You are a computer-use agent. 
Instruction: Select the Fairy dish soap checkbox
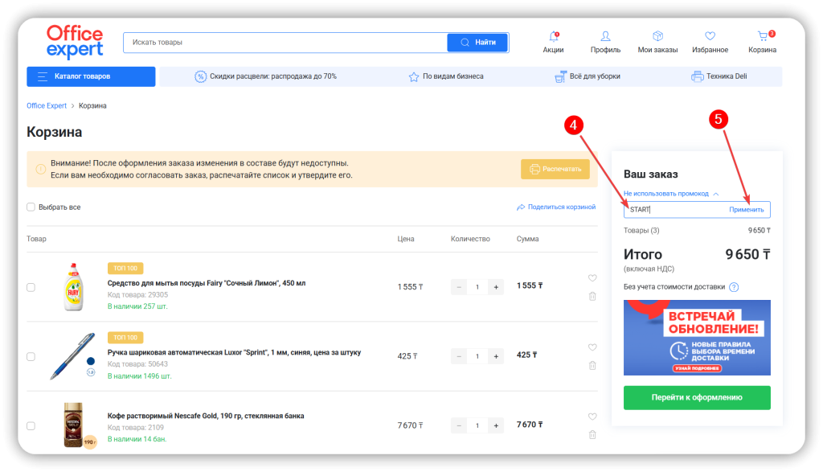click(31, 288)
